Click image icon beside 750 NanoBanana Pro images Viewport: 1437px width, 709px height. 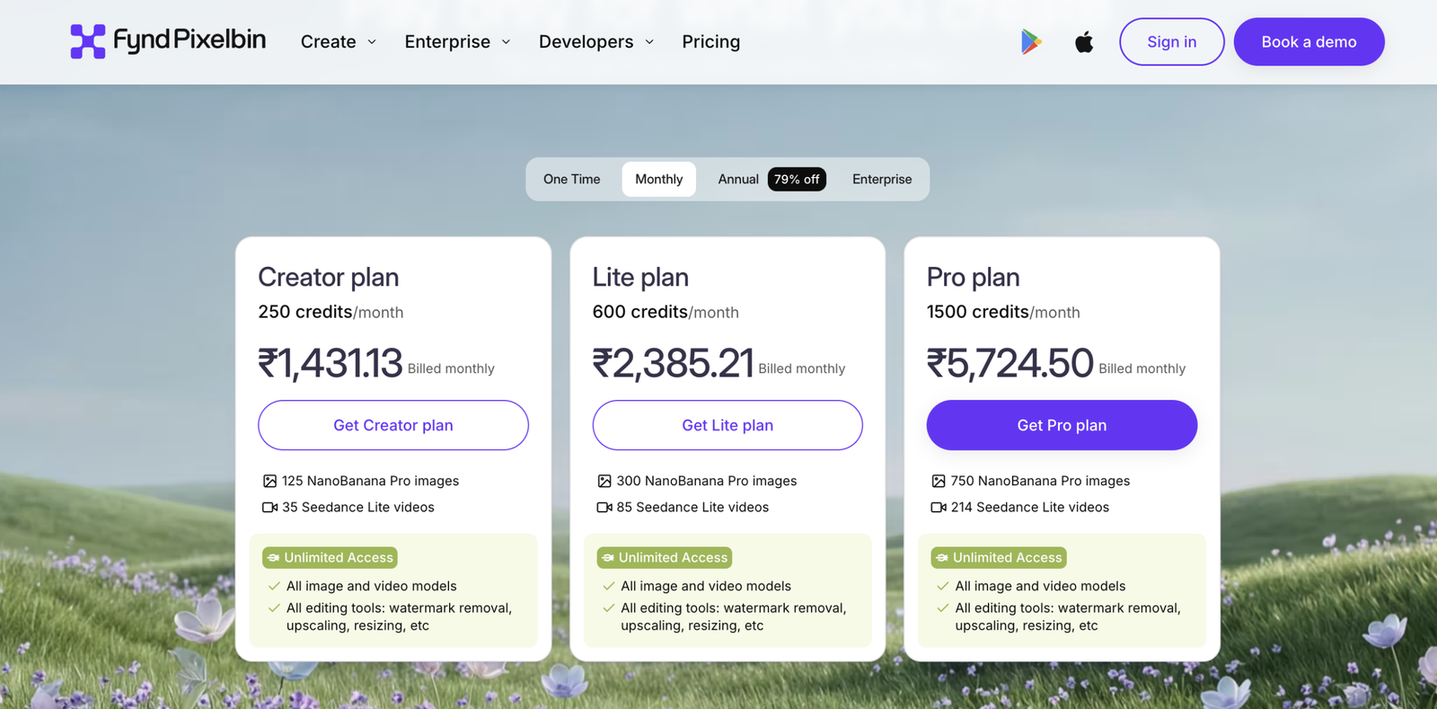click(939, 481)
